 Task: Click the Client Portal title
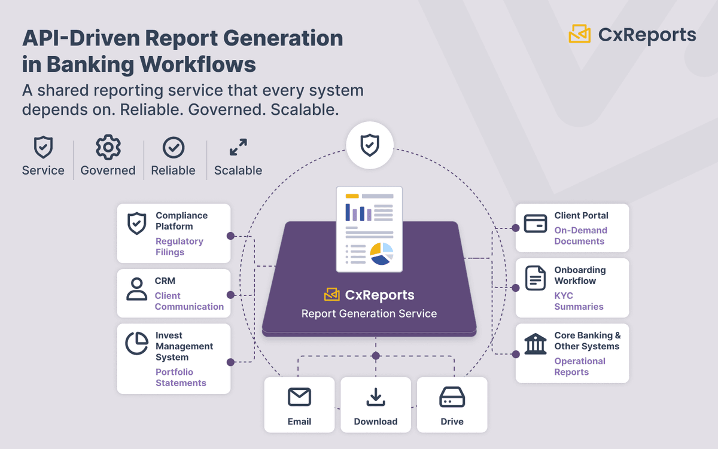click(x=581, y=215)
